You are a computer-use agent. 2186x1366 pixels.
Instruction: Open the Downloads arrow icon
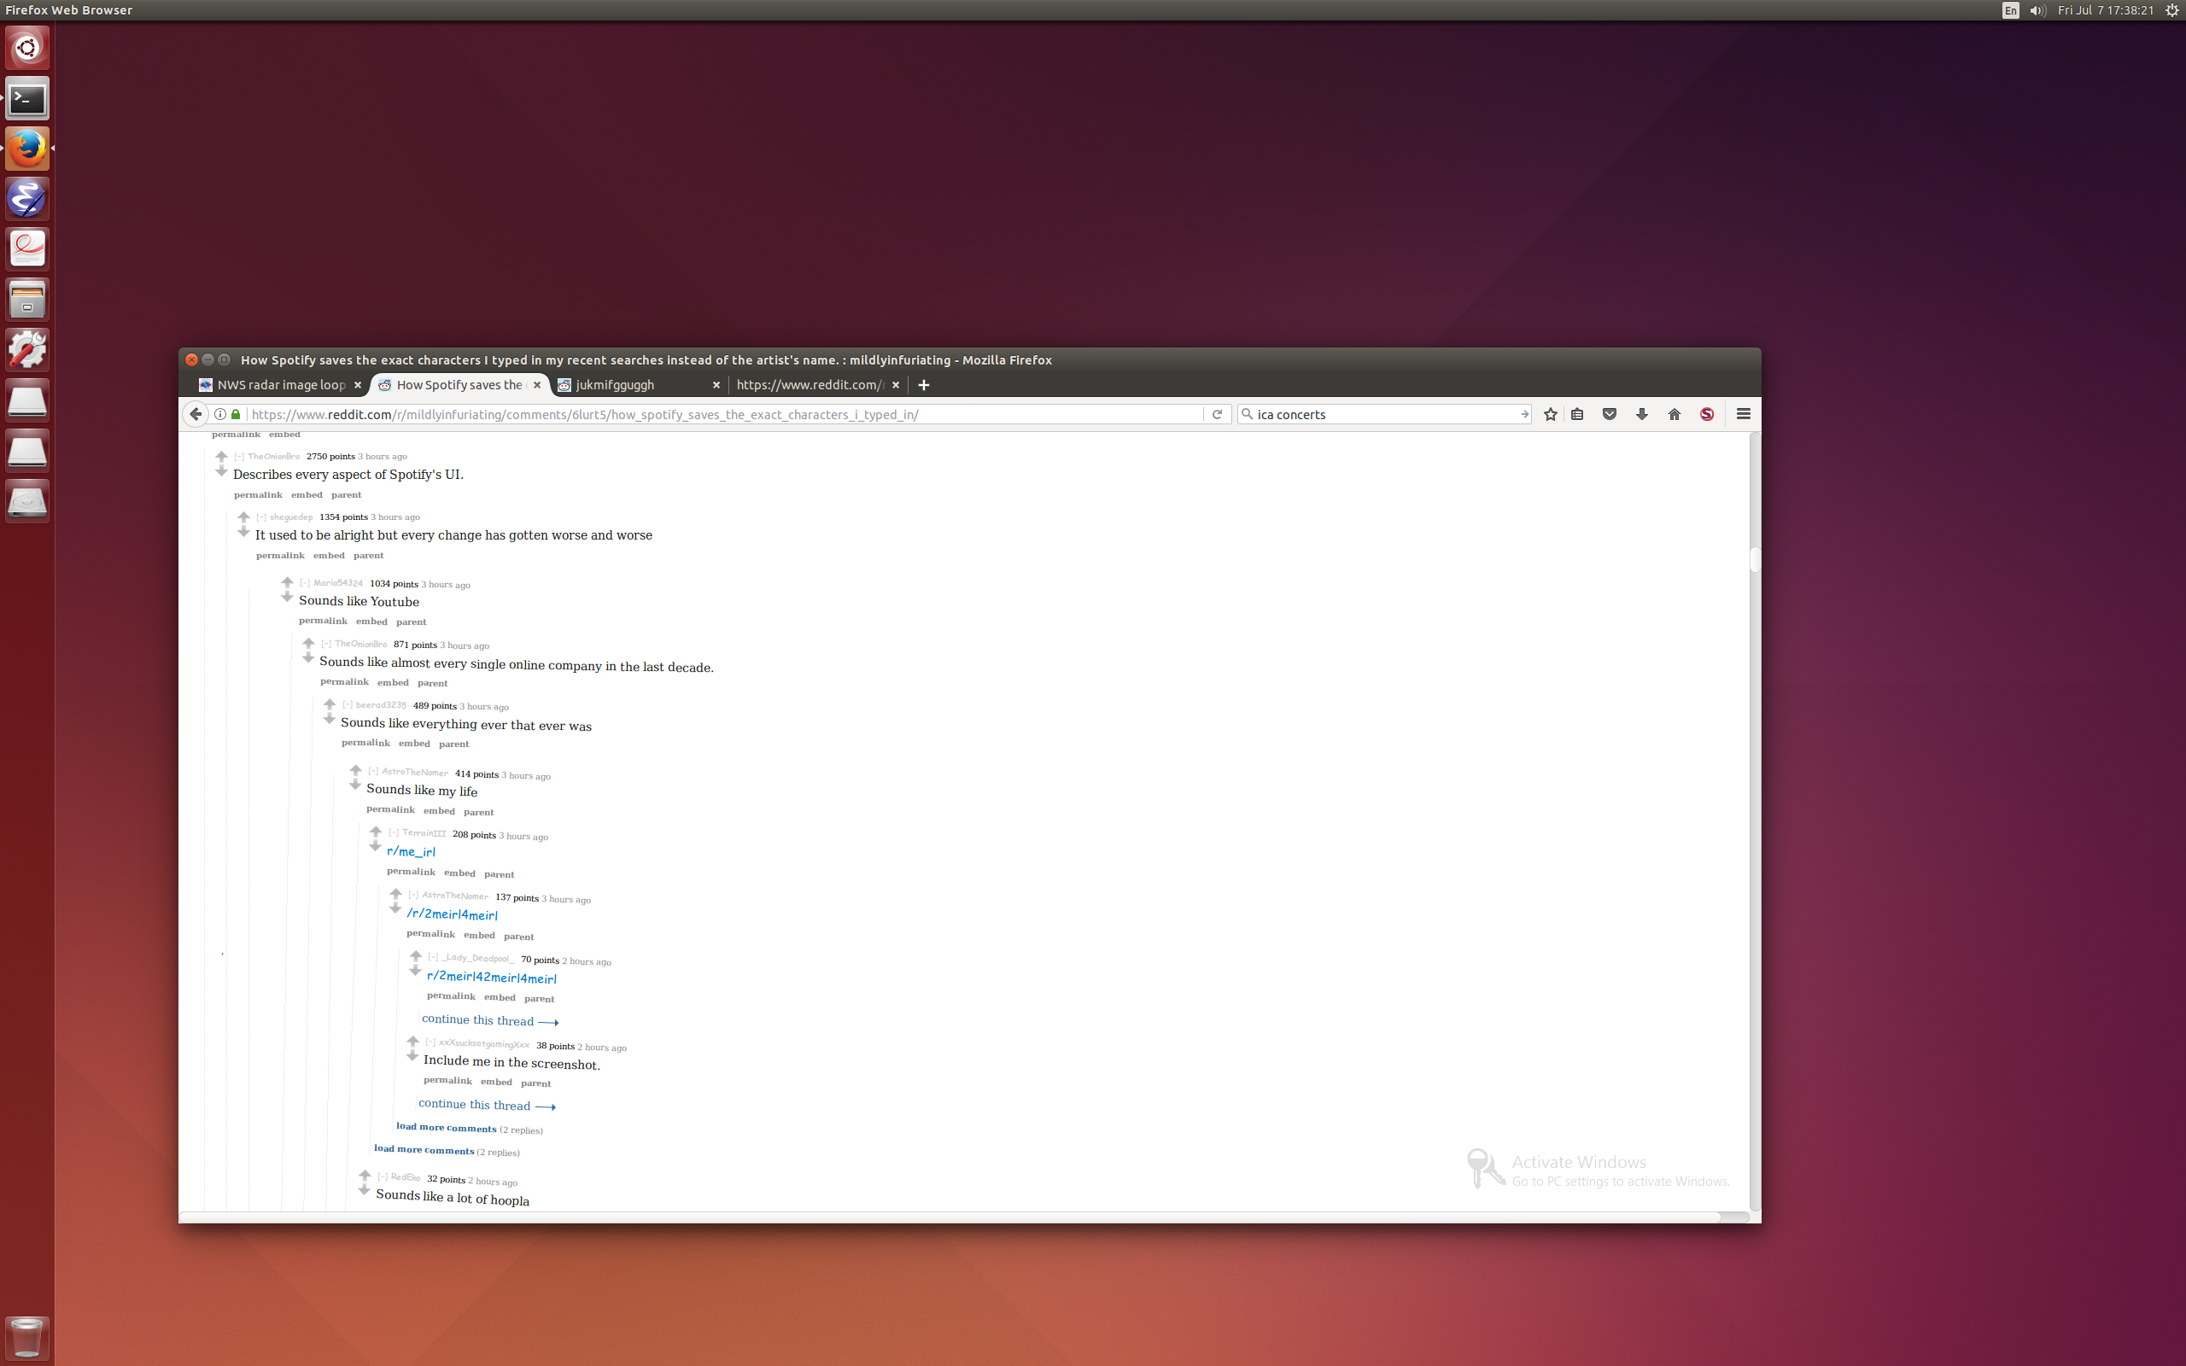pyautogui.click(x=1641, y=414)
